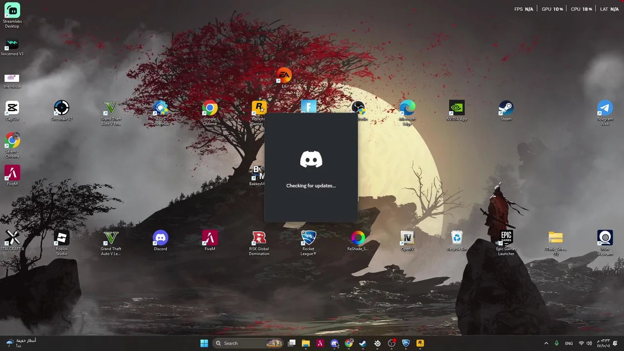Select the Iriun Webcam desktop shortcut
624x351 pixels.
coord(605,243)
